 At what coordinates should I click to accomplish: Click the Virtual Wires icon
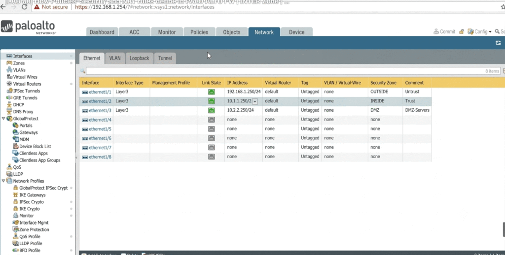point(9,77)
